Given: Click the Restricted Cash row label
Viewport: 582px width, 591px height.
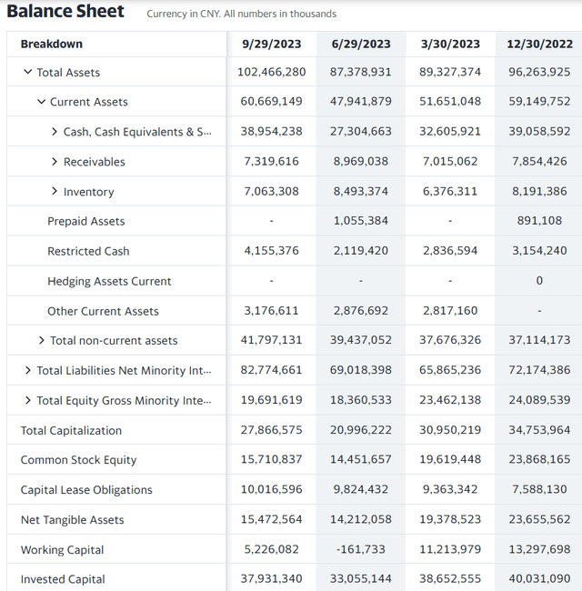Looking at the screenshot, I should pyautogui.click(x=88, y=251).
